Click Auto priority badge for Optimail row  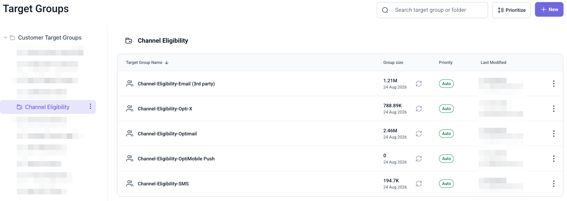pos(446,134)
